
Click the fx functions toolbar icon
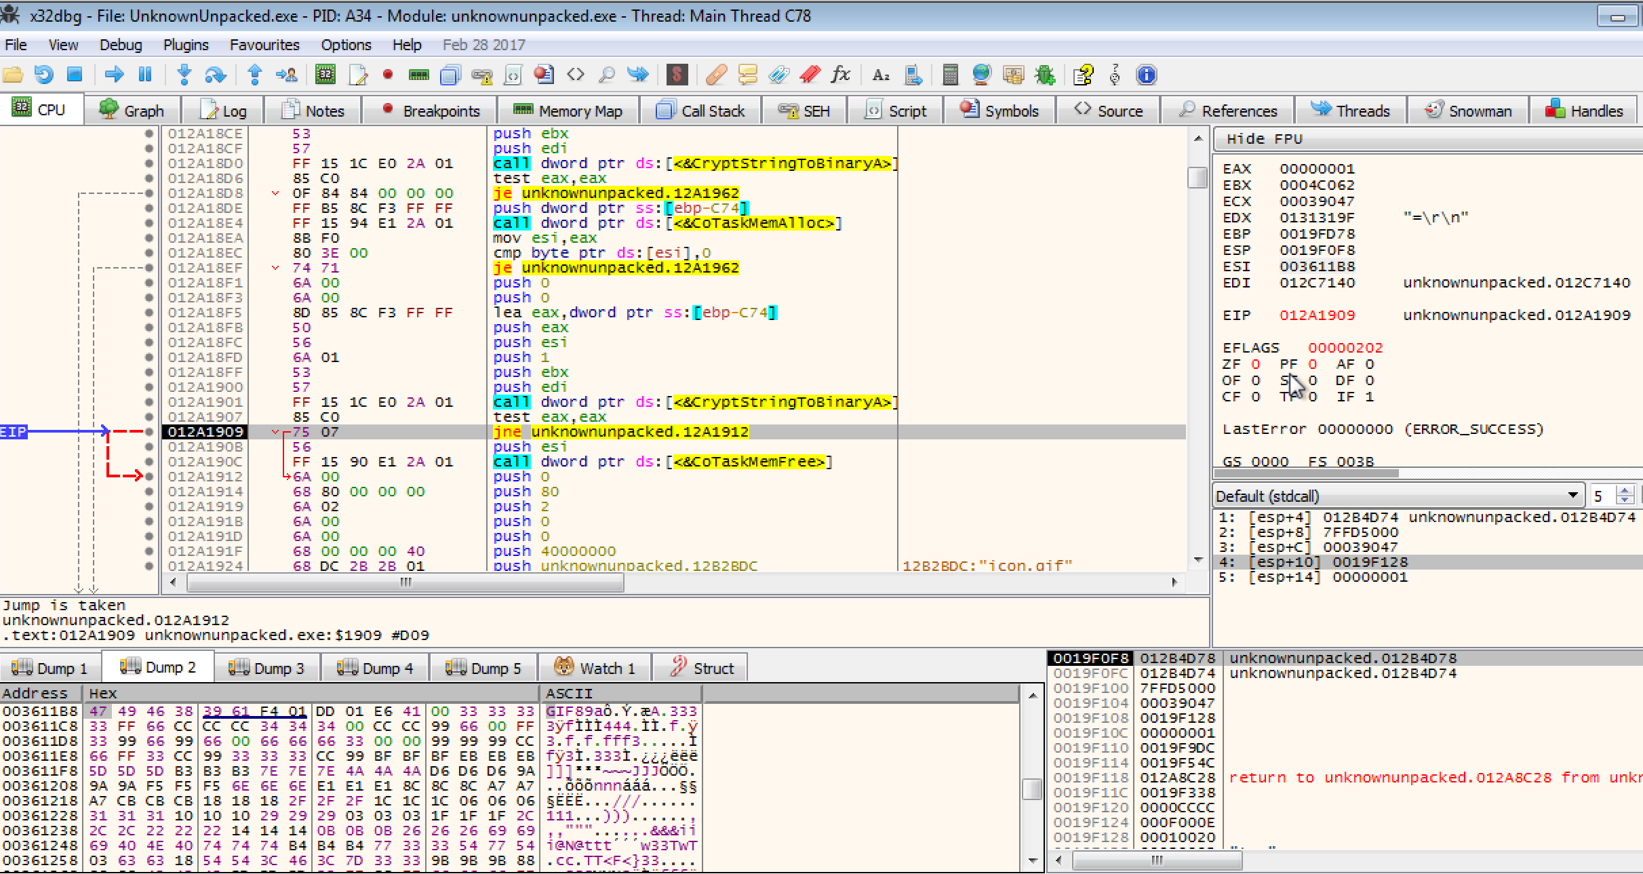click(840, 75)
